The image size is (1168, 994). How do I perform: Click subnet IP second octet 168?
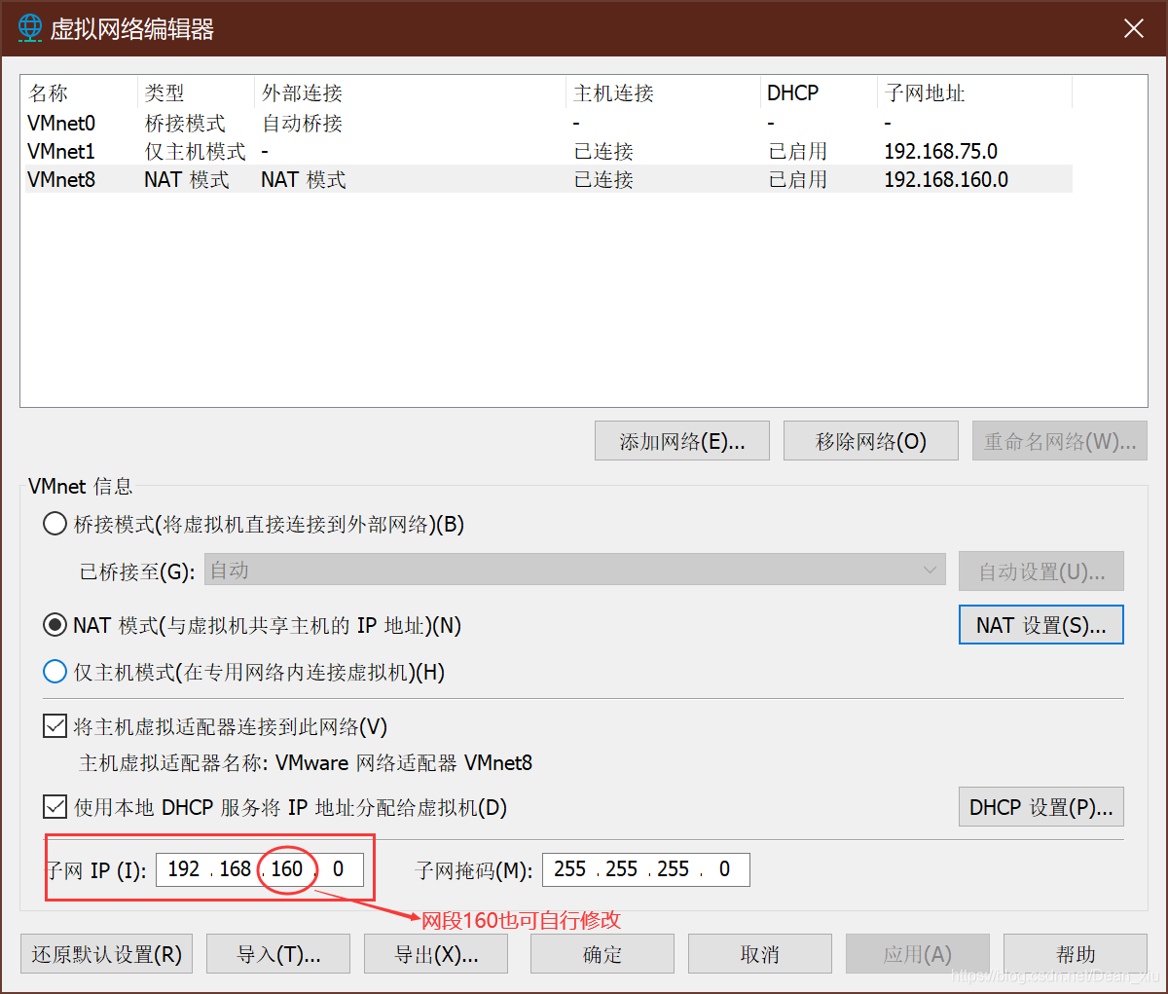(x=236, y=868)
